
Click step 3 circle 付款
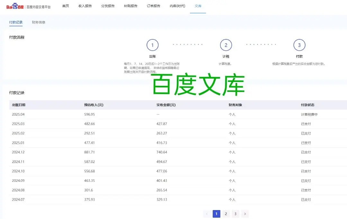click(x=299, y=45)
